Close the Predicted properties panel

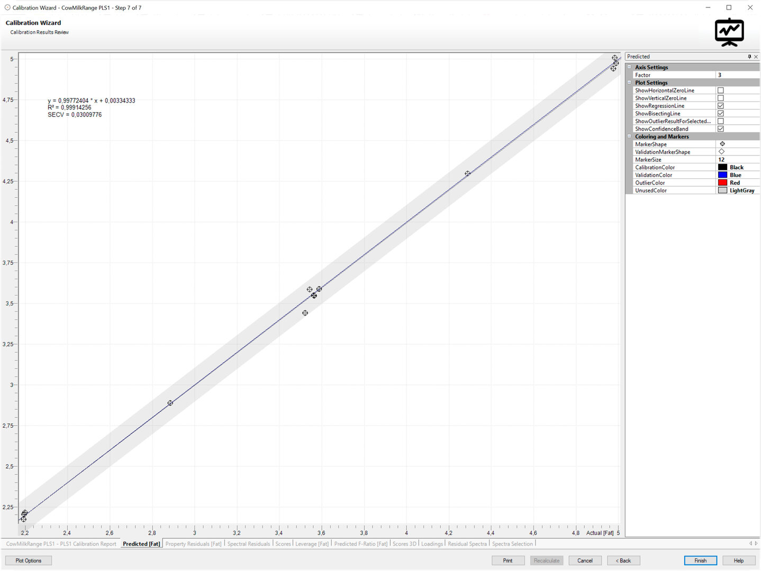(x=756, y=57)
